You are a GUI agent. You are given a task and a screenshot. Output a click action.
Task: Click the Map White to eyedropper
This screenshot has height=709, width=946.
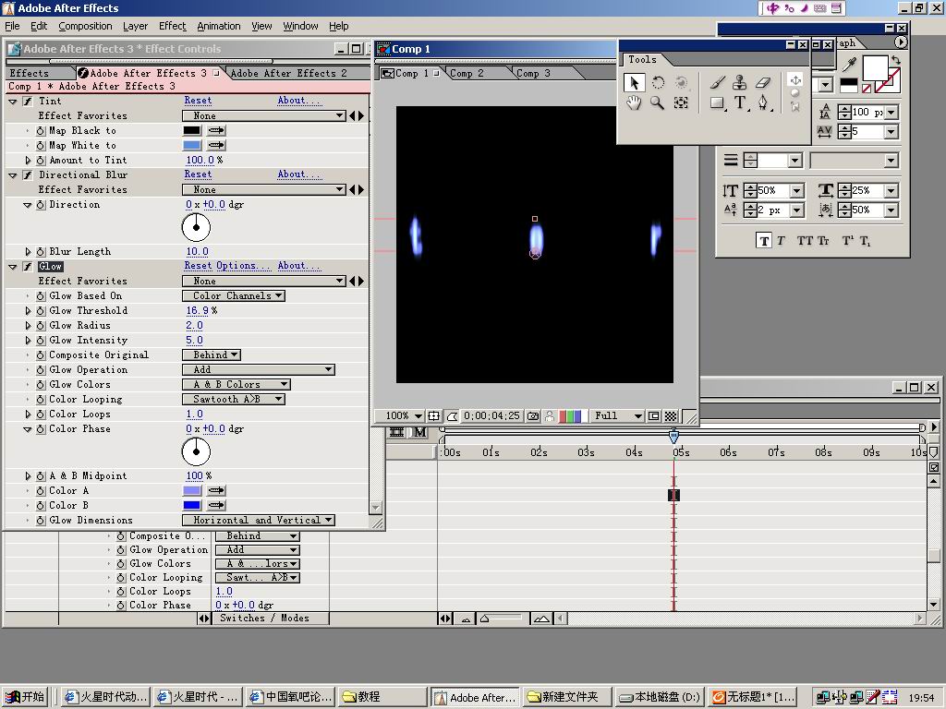(216, 145)
